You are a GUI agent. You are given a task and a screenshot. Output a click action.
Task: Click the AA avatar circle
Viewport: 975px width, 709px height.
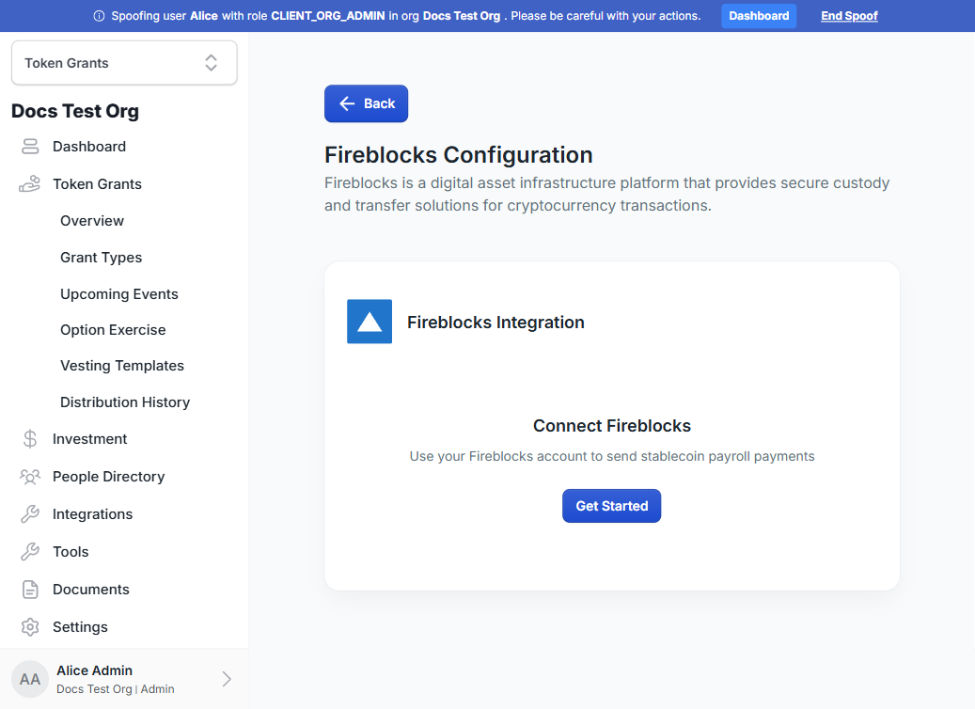pos(30,679)
